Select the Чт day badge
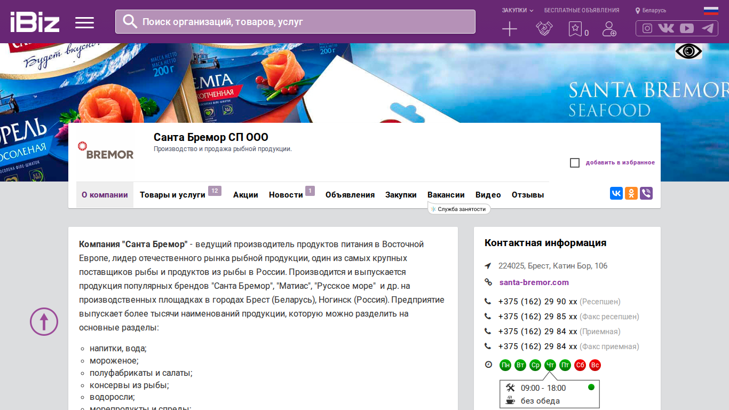Image resolution: width=729 pixels, height=410 pixels. 550,365
